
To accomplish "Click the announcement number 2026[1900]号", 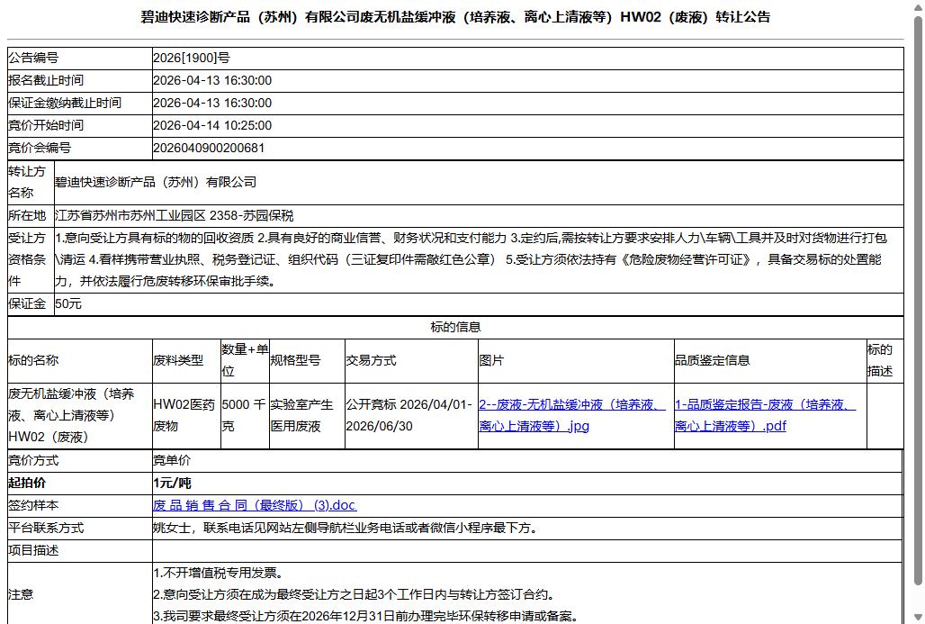I will pos(192,58).
